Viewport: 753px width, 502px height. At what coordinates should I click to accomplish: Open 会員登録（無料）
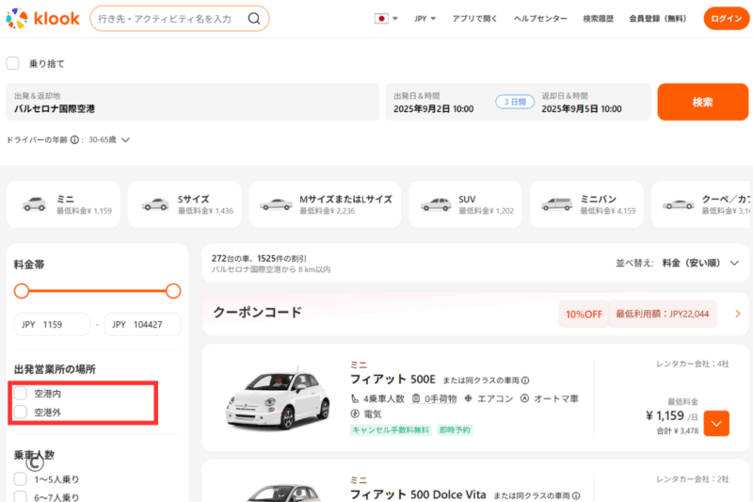coord(658,19)
